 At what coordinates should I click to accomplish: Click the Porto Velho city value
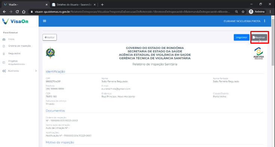tap(220, 97)
